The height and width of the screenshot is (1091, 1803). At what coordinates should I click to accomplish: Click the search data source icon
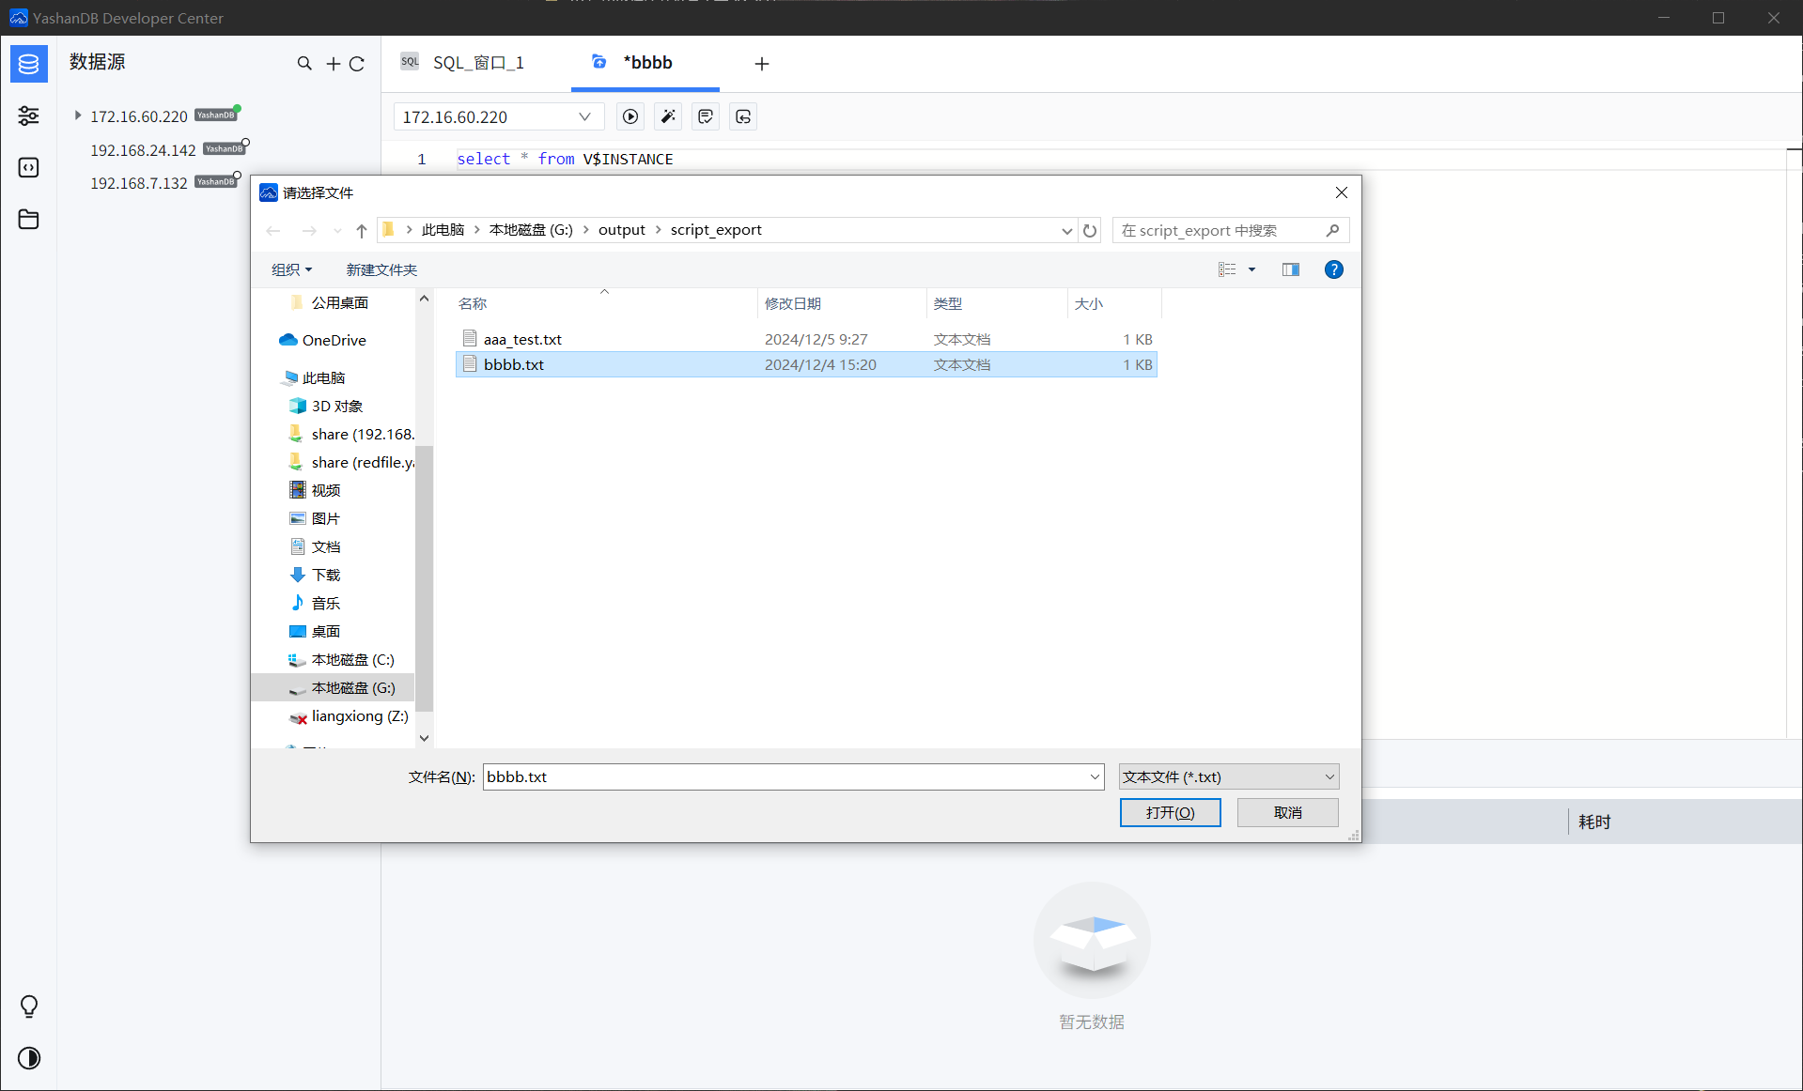[x=304, y=63]
